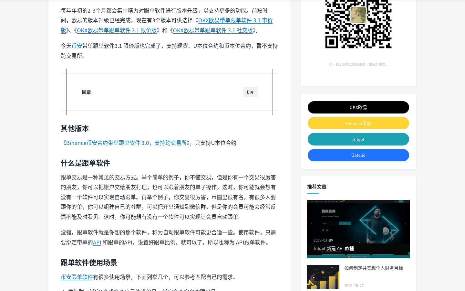Image resolution: width=465 pixels, height=291 pixels.
Task: Expand the 目录 table of contents with 打开
Action: coord(250,92)
